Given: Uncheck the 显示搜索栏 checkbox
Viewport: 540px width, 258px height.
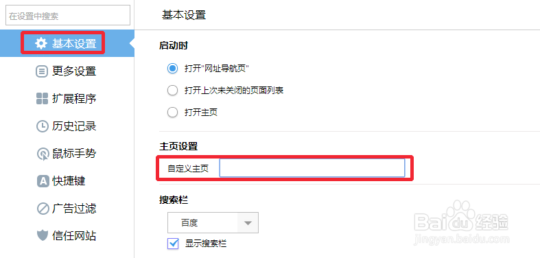Looking at the screenshot, I should tap(173, 244).
